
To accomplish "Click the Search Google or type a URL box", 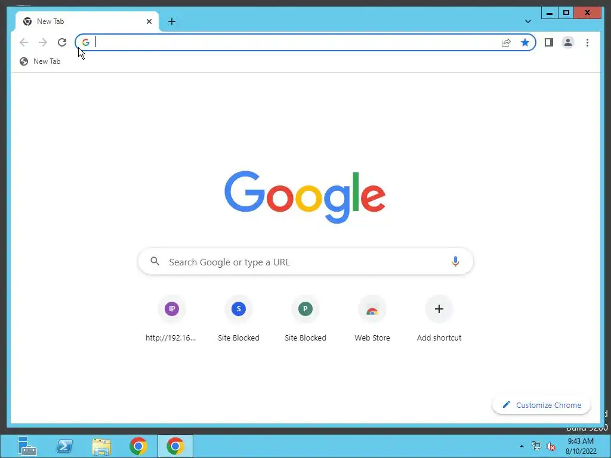I will coord(306,262).
